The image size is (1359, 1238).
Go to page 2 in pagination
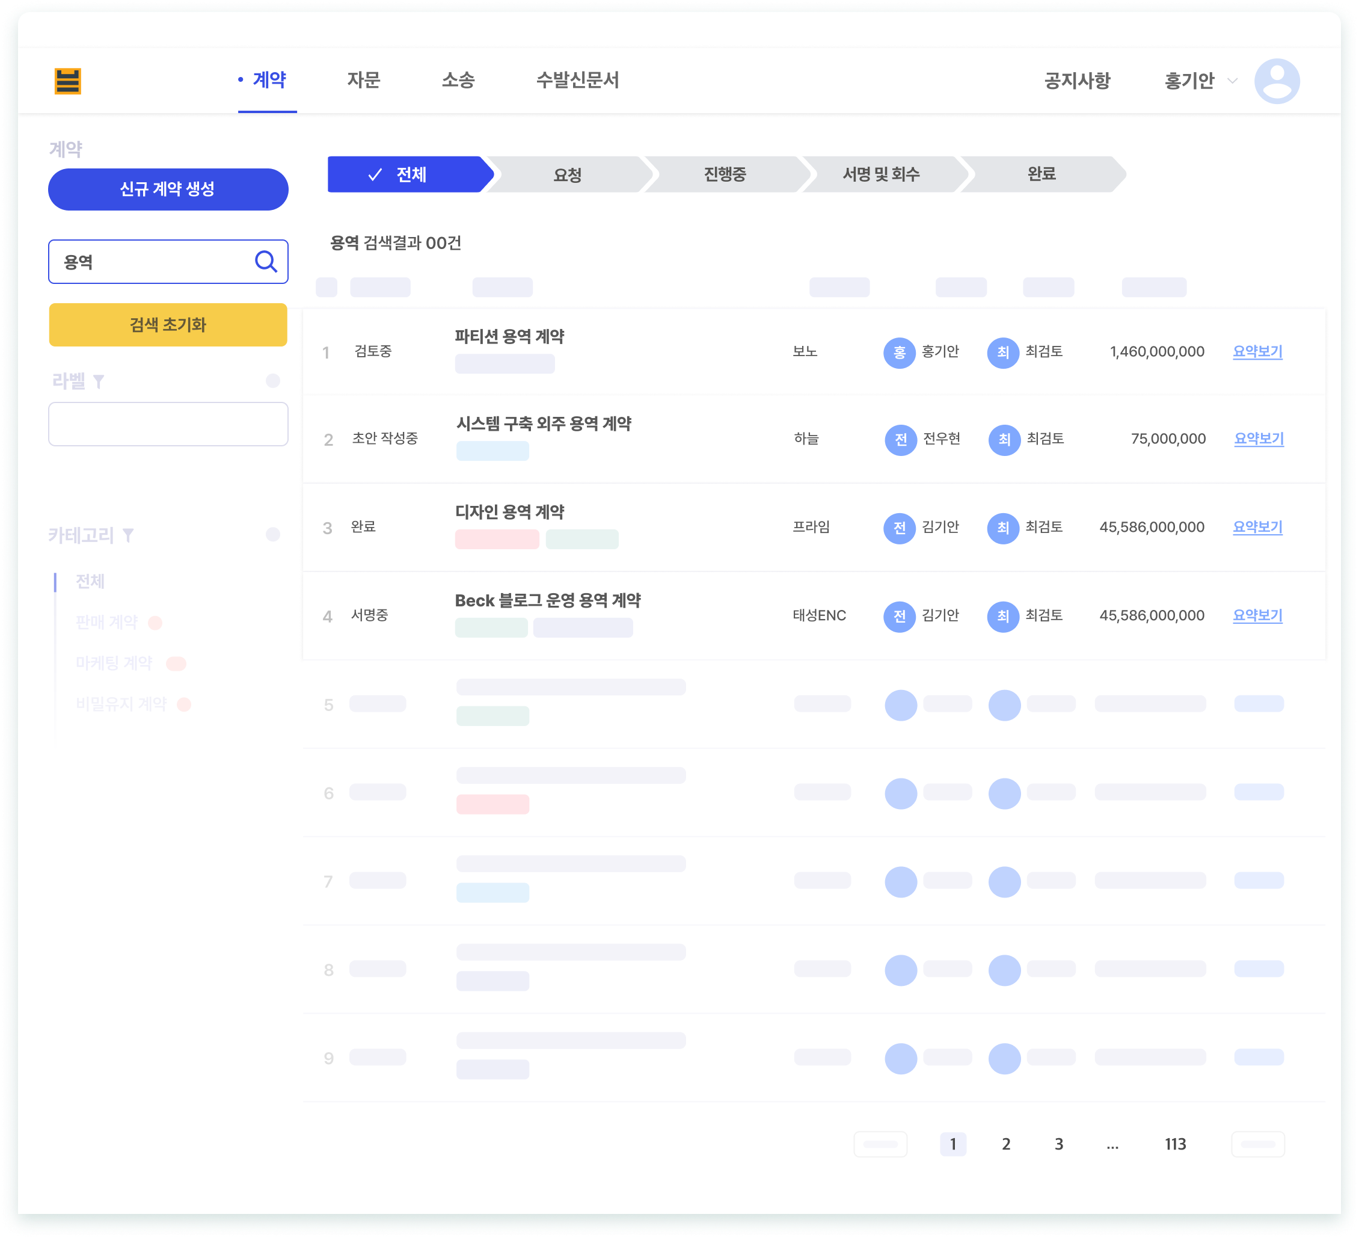pyautogui.click(x=1006, y=1144)
